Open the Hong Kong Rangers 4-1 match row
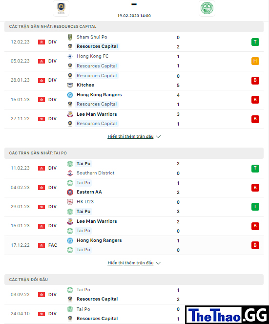The image size is (269, 324). pos(134,100)
